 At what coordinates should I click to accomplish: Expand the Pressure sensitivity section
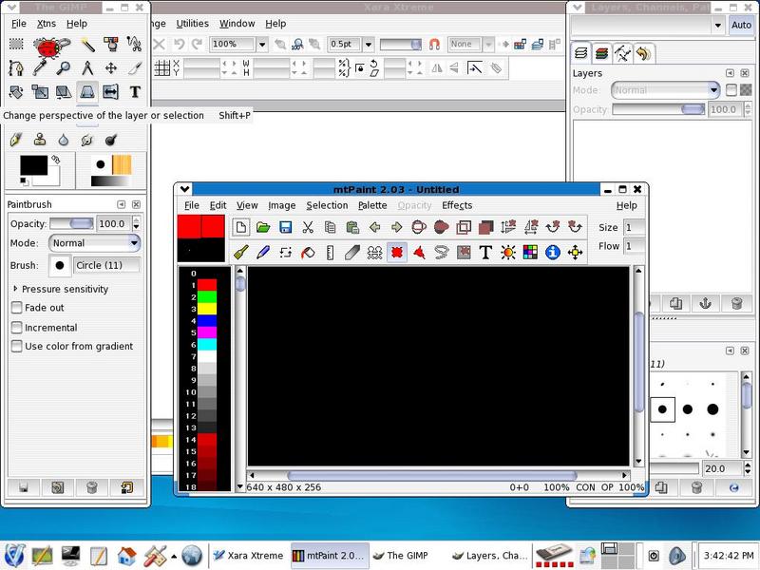(16, 289)
